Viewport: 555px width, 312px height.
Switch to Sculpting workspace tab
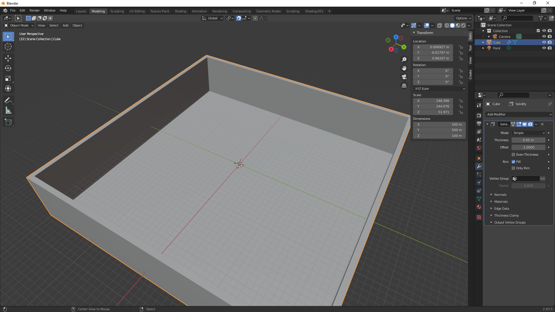pyautogui.click(x=117, y=11)
